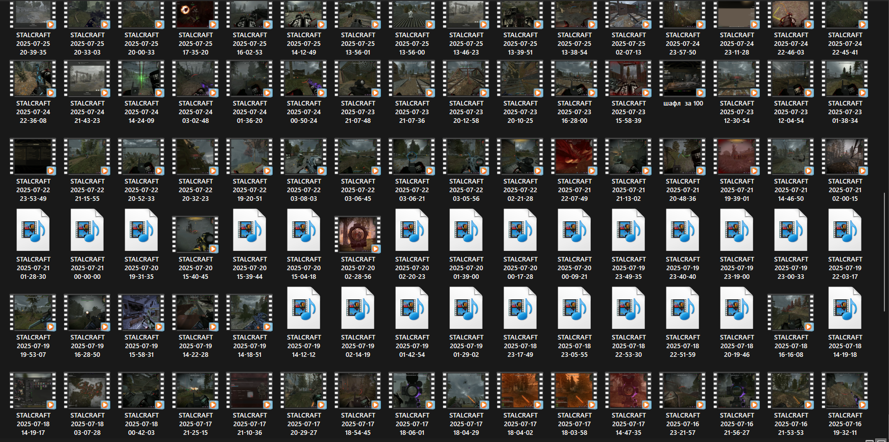Click file icon for 2025-07-19 01-42-54
The image size is (889, 442).
(412, 308)
